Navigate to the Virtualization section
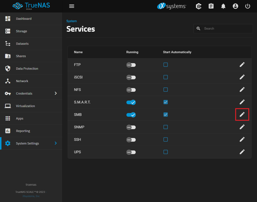 25,106
